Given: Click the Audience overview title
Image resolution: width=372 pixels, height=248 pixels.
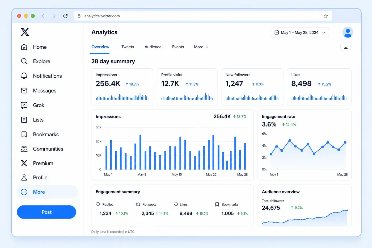Looking at the screenshot, I should (x=281, y=192).
